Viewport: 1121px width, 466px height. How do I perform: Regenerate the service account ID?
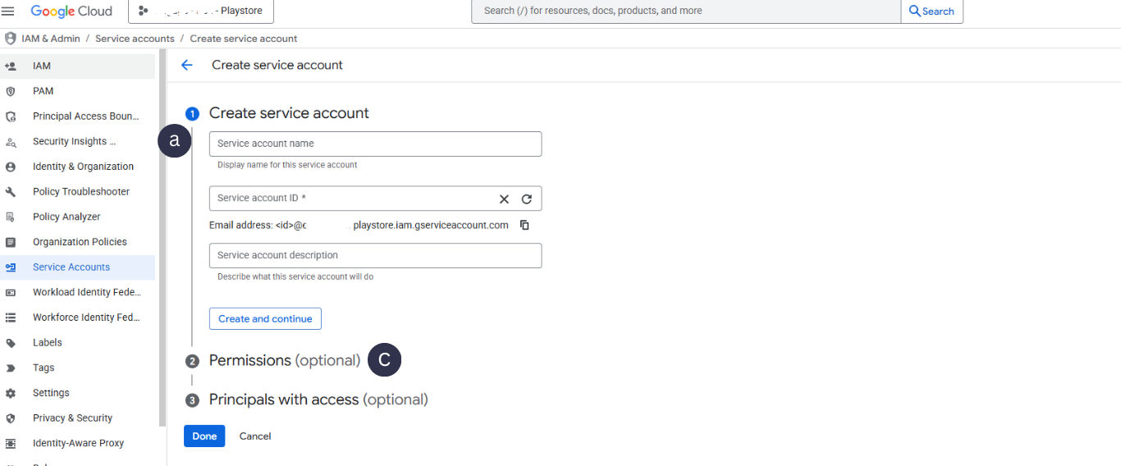click(x=527, y=199)
